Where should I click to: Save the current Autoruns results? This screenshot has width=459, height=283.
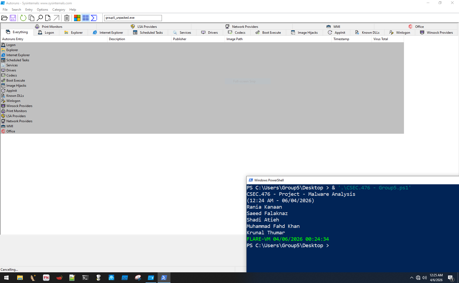coord(13,18)
